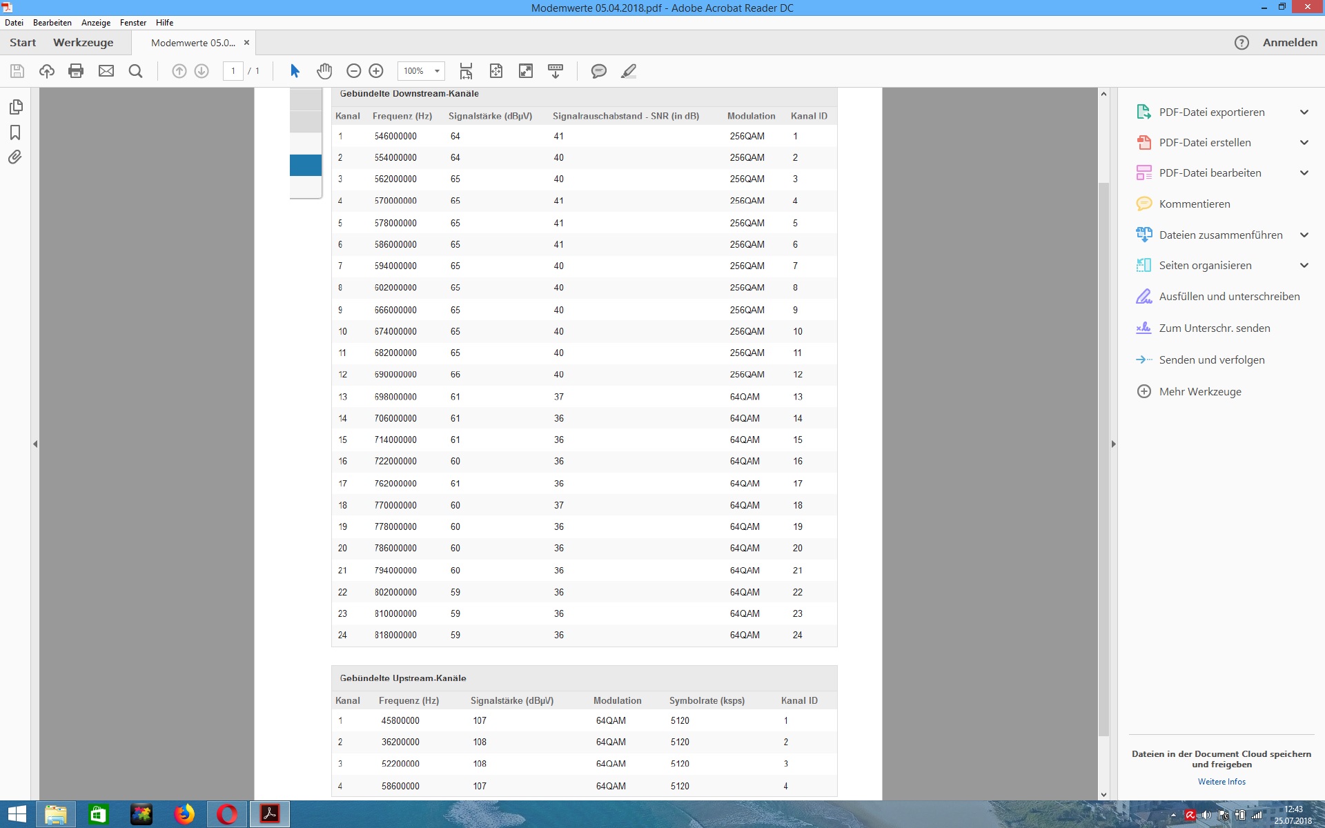Select the hand pan tool
Image resolution: width=1325 pixels, height=828 pixels.
[324, 71]
